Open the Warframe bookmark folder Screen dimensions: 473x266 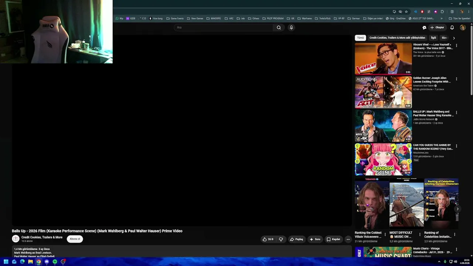click(x=304, y=18)
